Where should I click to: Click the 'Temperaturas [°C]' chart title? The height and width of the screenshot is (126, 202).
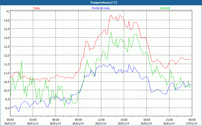[104, 3]
